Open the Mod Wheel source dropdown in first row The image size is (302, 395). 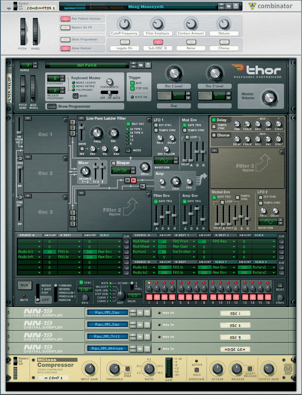[x=154, y=241]
